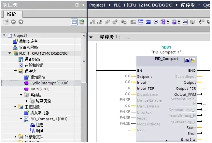Image resolution: width=212 pixels, height=143 pixels.
Task: Collapse the 工艺对象 folder
Action: pos(15,107)
